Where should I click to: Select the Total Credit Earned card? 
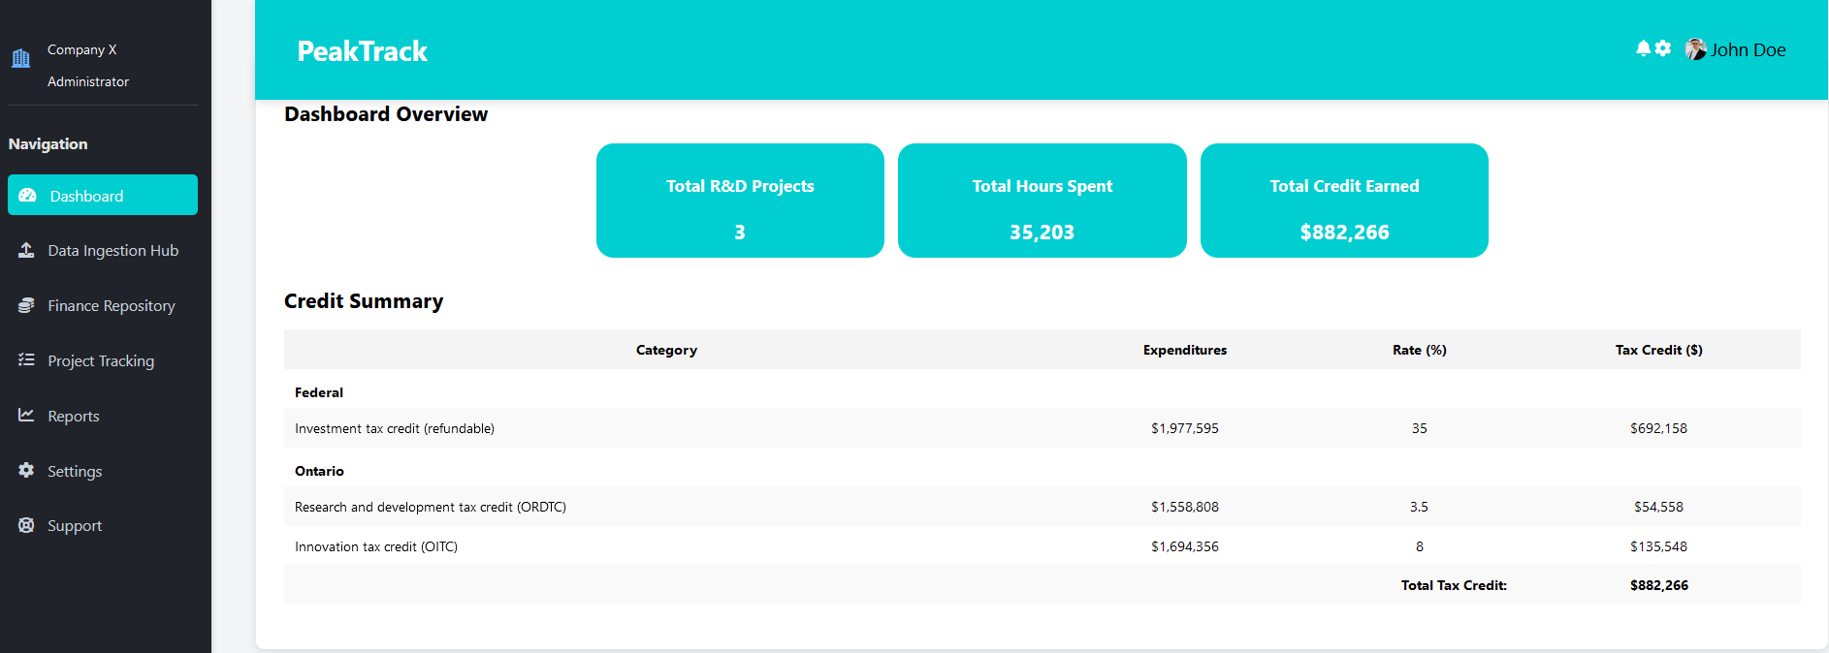(x=1344, y=201)
